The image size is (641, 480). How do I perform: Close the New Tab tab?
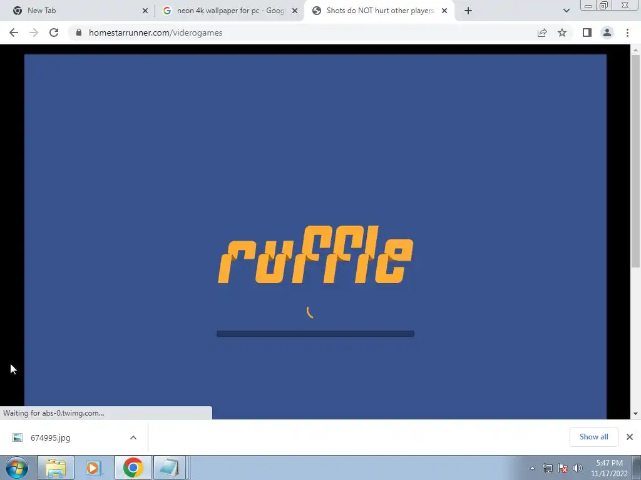(x=145, y=11)
